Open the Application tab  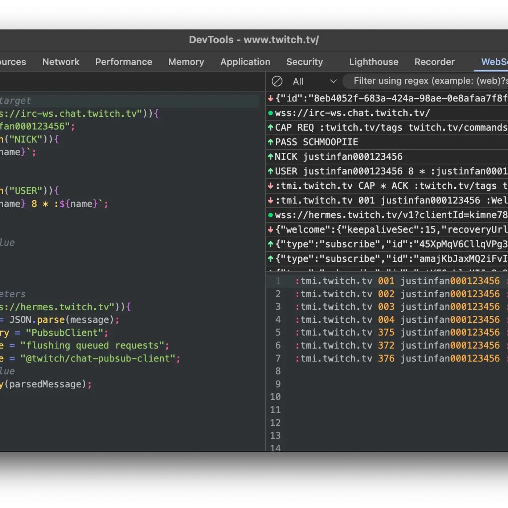(245, 62)
